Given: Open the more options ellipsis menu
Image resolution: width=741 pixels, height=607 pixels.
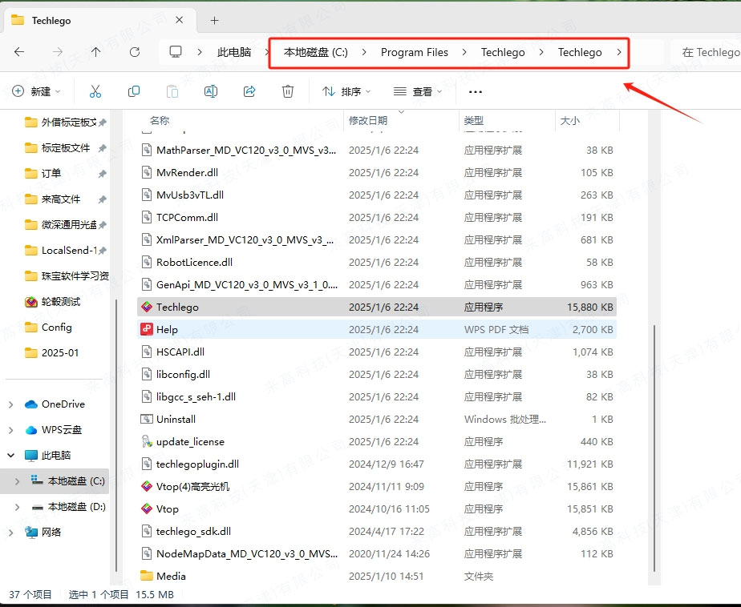Looking at the screenshot, I should (x=476, y=92).
